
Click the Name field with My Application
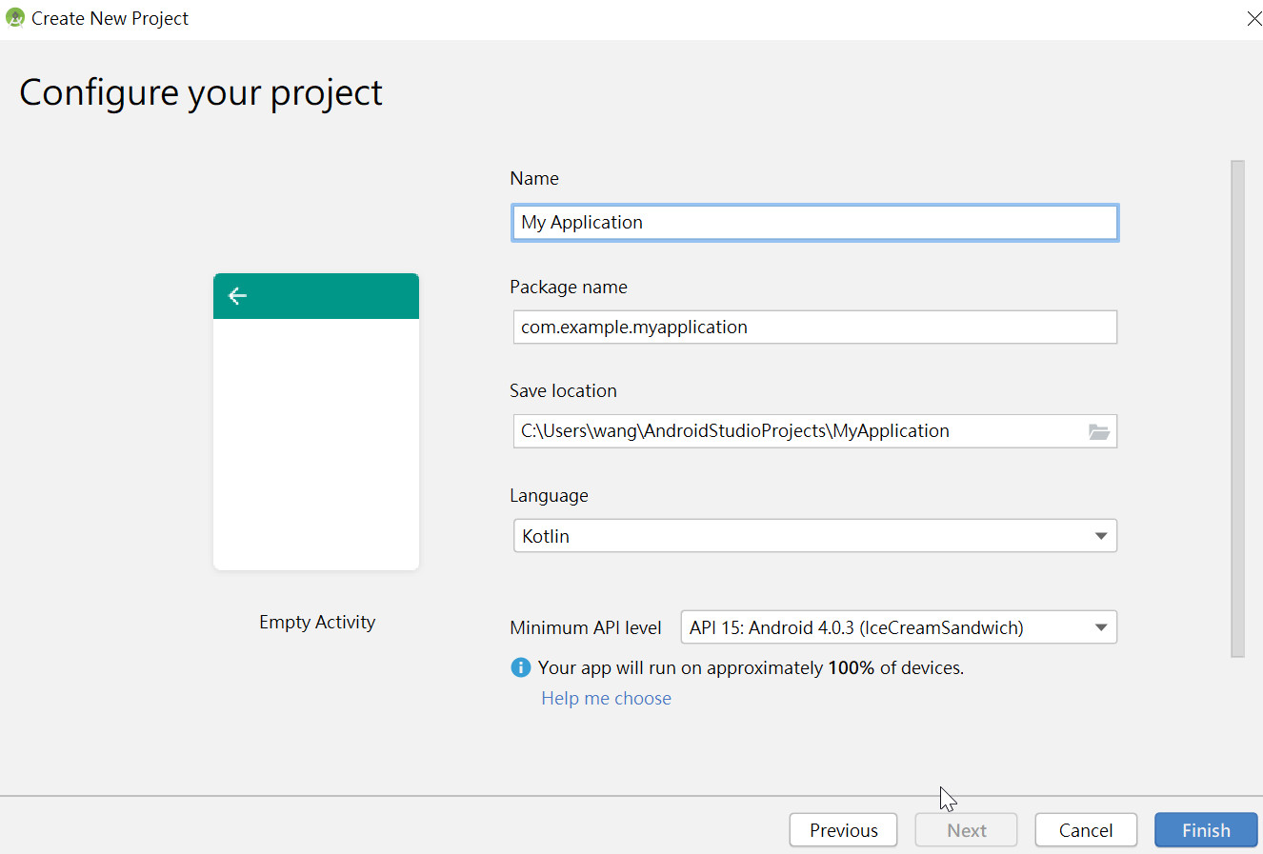point(814,223)
